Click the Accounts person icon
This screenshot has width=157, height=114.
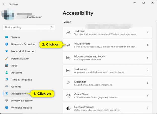7,72
